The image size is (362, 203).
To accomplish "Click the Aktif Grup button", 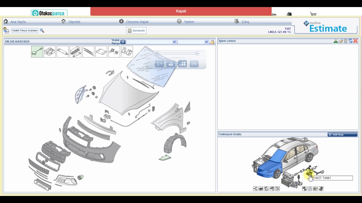I will [342, 134].
